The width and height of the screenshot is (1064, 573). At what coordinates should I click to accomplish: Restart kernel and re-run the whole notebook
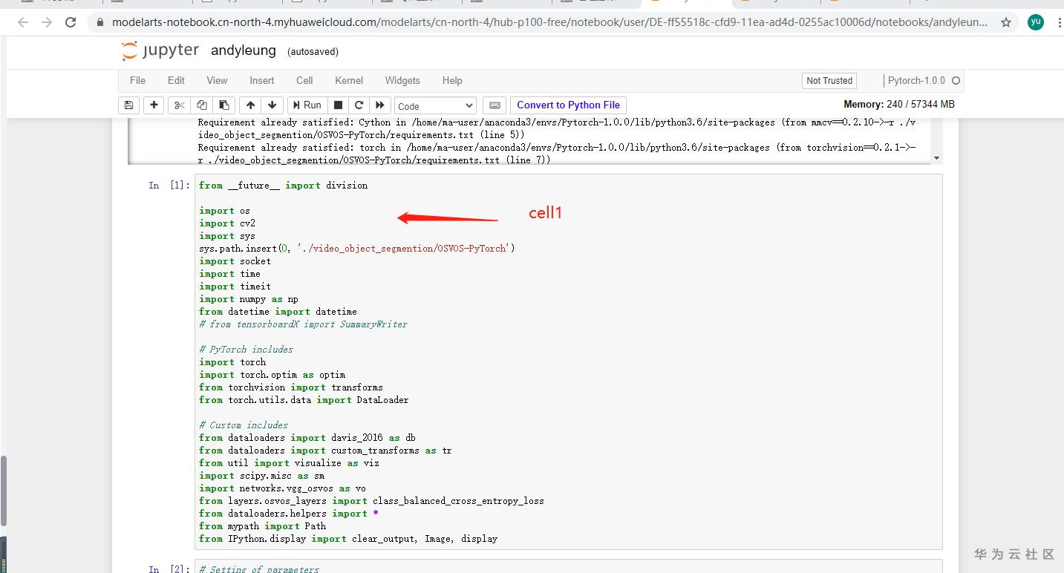click(x=380, y=105)
